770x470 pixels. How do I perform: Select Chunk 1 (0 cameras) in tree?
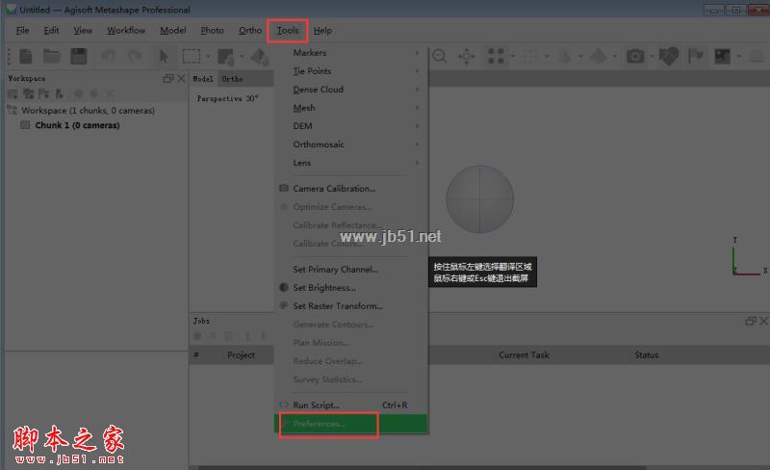[77, 125]
